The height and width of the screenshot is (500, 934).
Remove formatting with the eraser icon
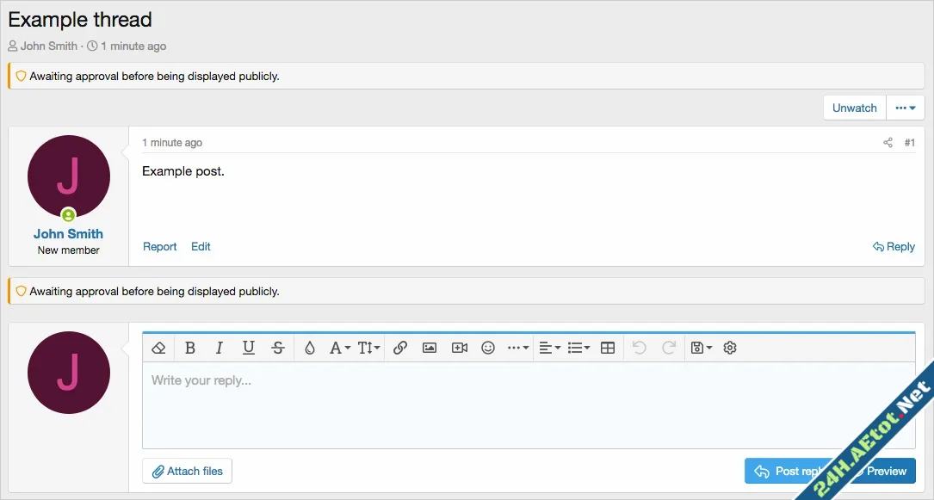(x=158, y=348)
